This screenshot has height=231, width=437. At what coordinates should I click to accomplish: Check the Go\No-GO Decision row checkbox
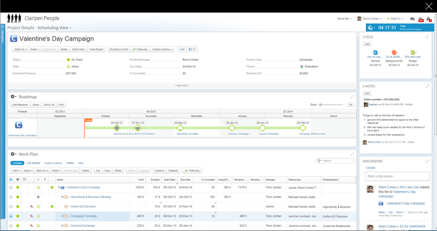coord(11,207)
